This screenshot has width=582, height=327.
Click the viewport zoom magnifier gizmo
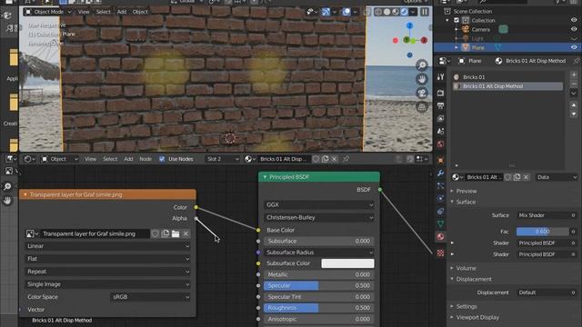coord(422,65)
